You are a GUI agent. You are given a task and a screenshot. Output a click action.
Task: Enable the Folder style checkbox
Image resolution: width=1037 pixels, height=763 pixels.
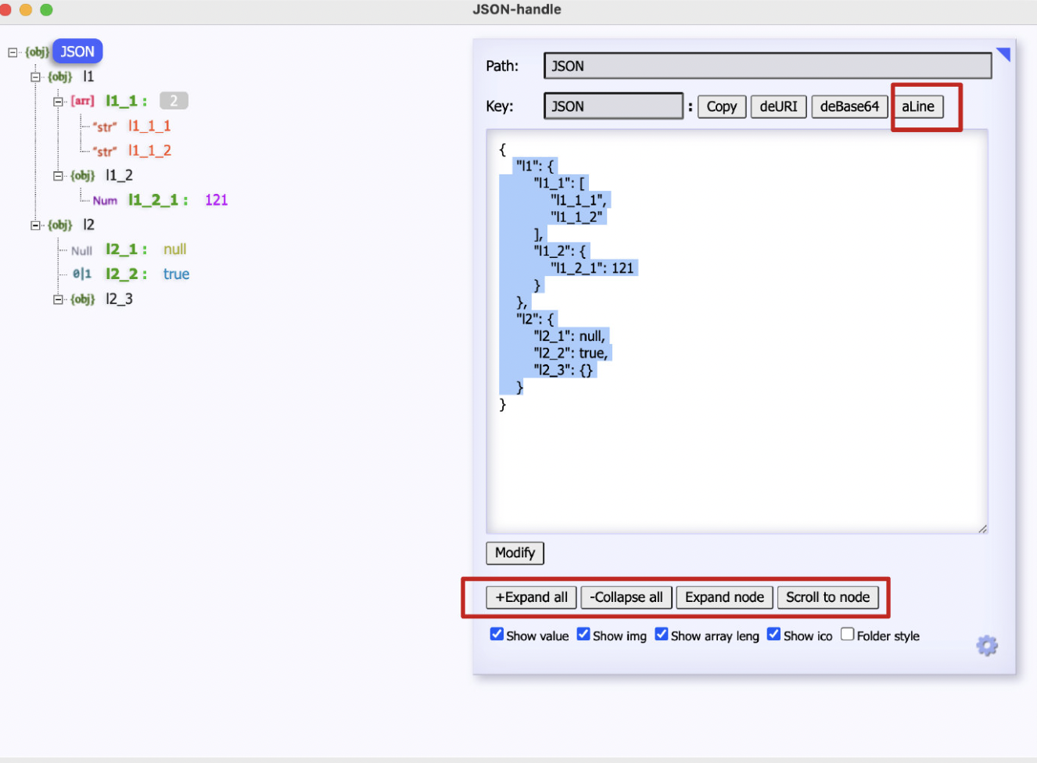pyautogui.click(x=848, y=634)
